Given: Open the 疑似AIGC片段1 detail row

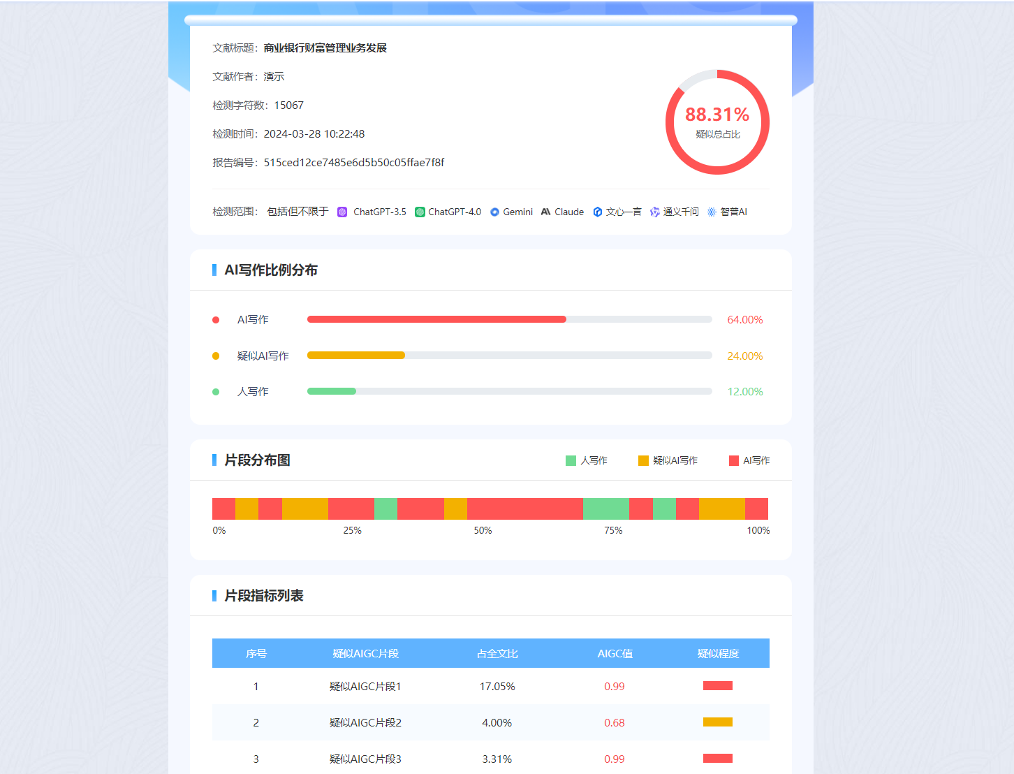Looking at the screenshot, I should point(365,686).
